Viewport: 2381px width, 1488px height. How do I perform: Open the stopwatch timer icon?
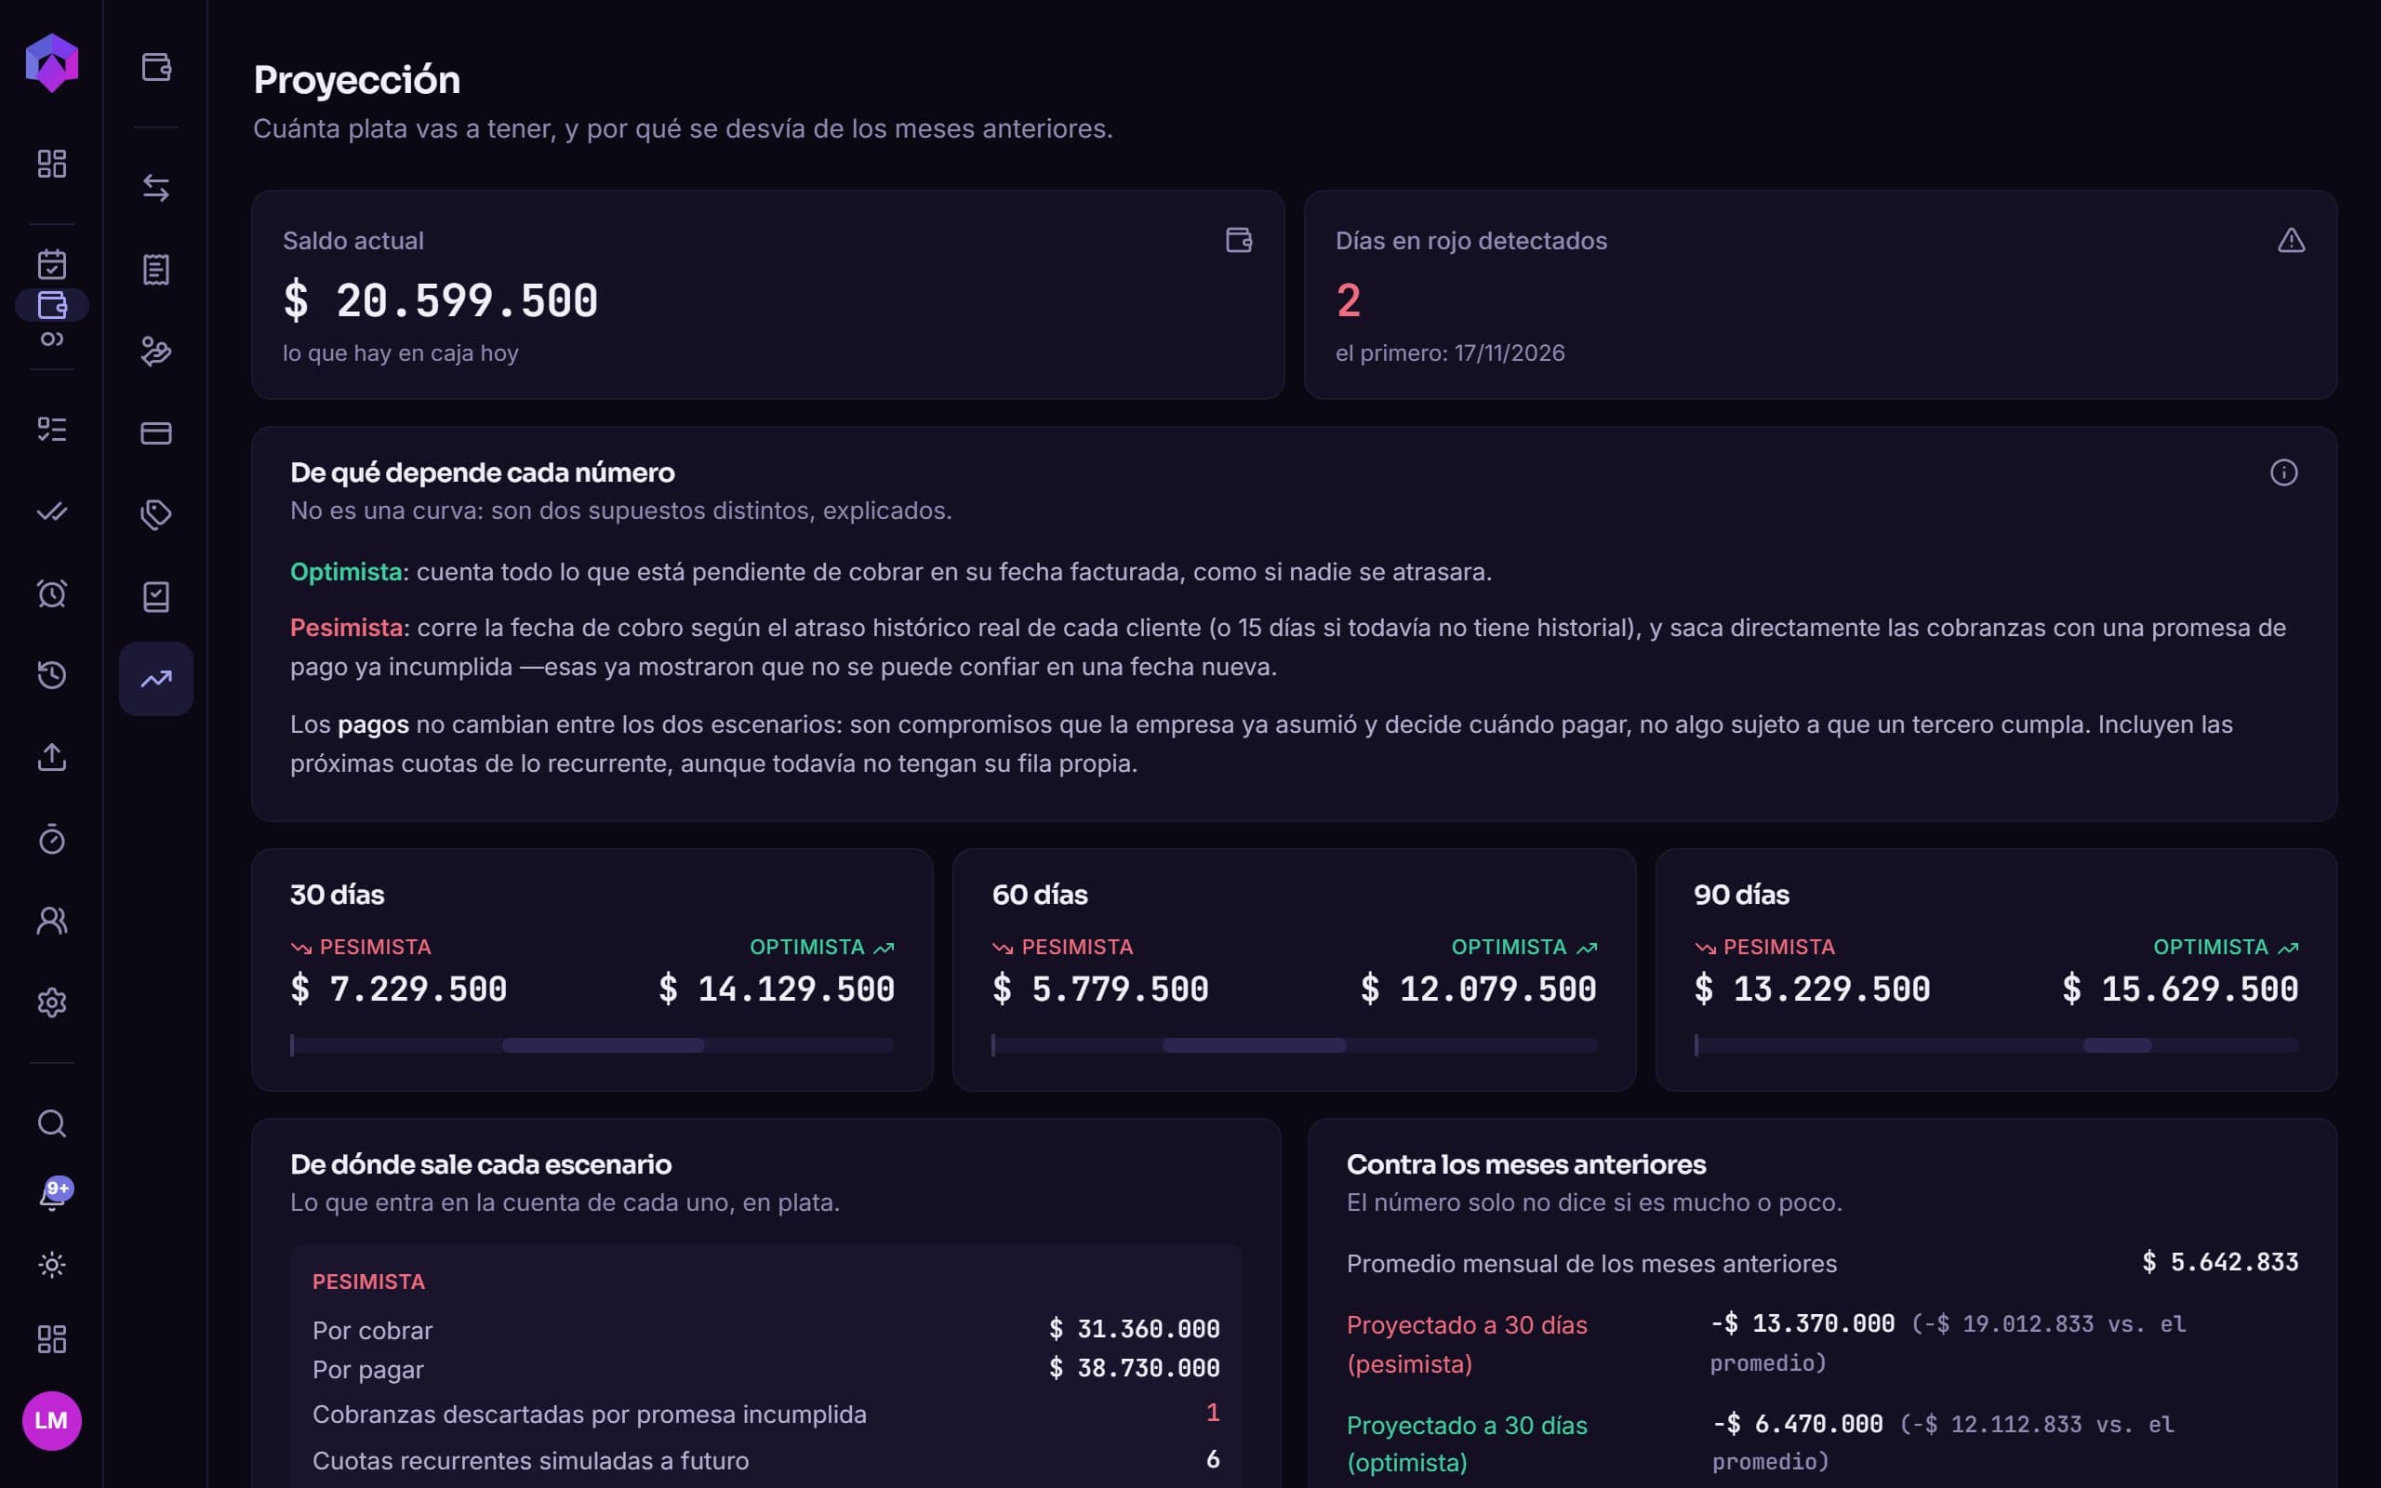point(51,839)
